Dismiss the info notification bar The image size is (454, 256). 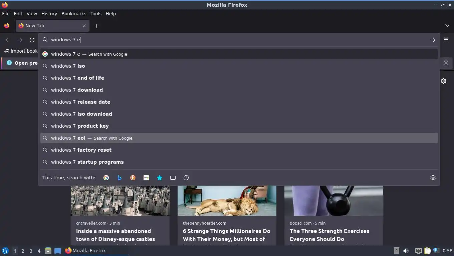(446, 63)
